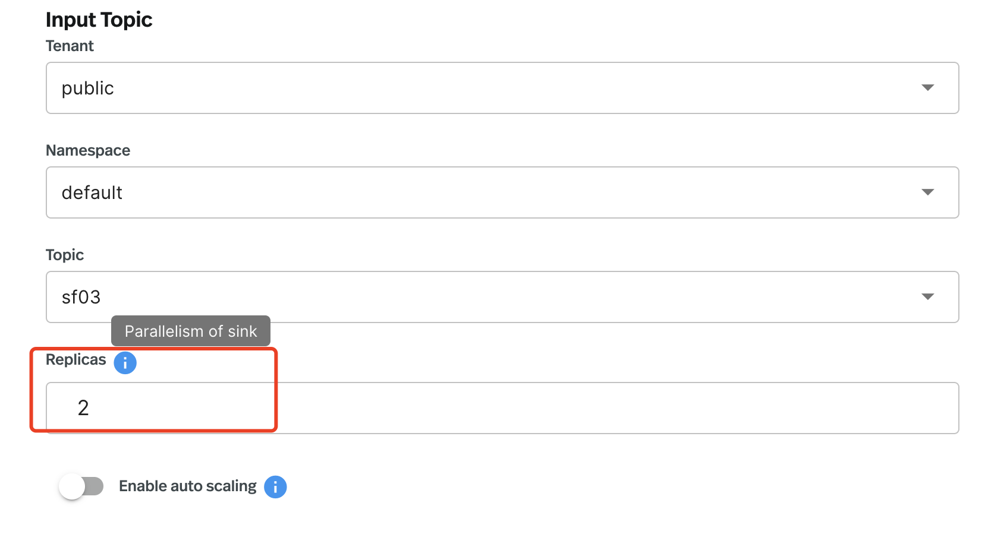Click the Enable auto scaling text label

187,486
